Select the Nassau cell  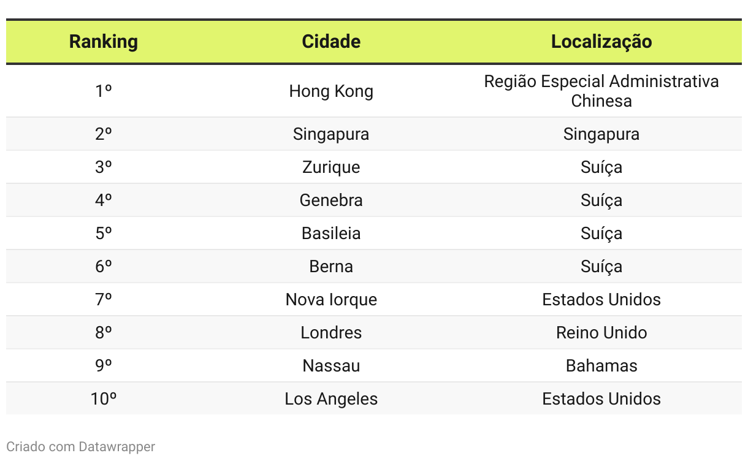[x=331, y=366]
